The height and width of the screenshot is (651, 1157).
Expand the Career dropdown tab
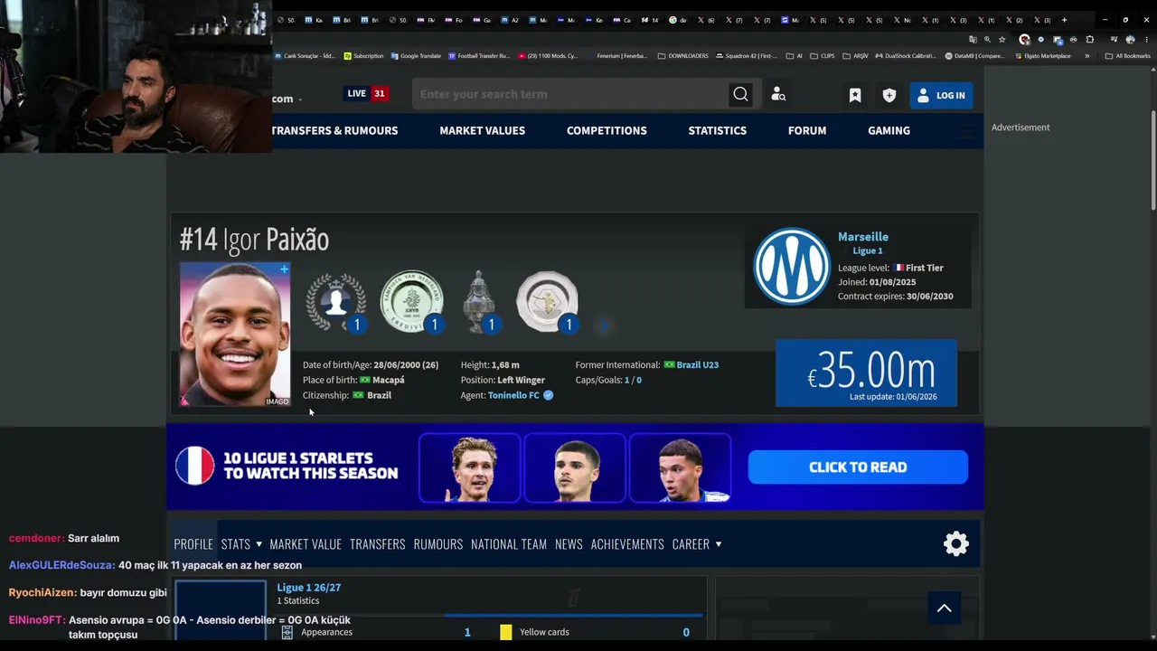point(697,544)
